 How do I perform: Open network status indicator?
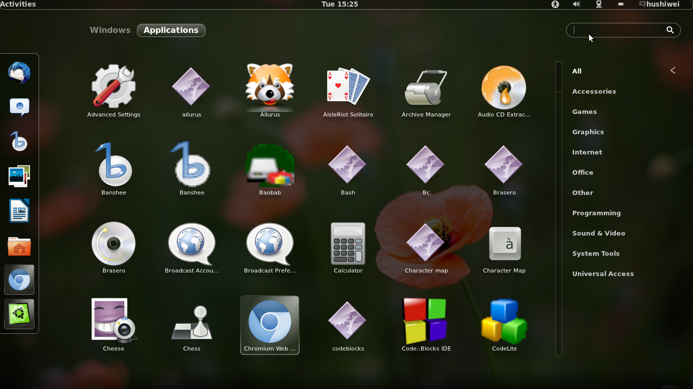coord(599,4)
